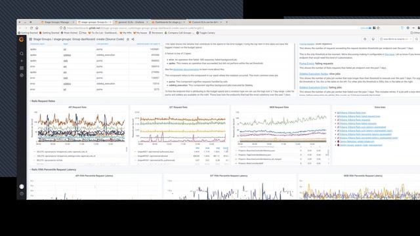Bookmark this page with the star icon
The image size is (420, 236).
coord(378,28)
